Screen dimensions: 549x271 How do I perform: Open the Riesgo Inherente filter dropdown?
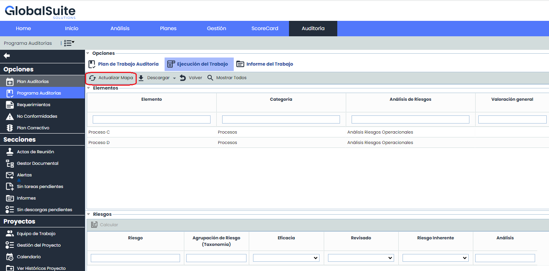coord(435,258)
